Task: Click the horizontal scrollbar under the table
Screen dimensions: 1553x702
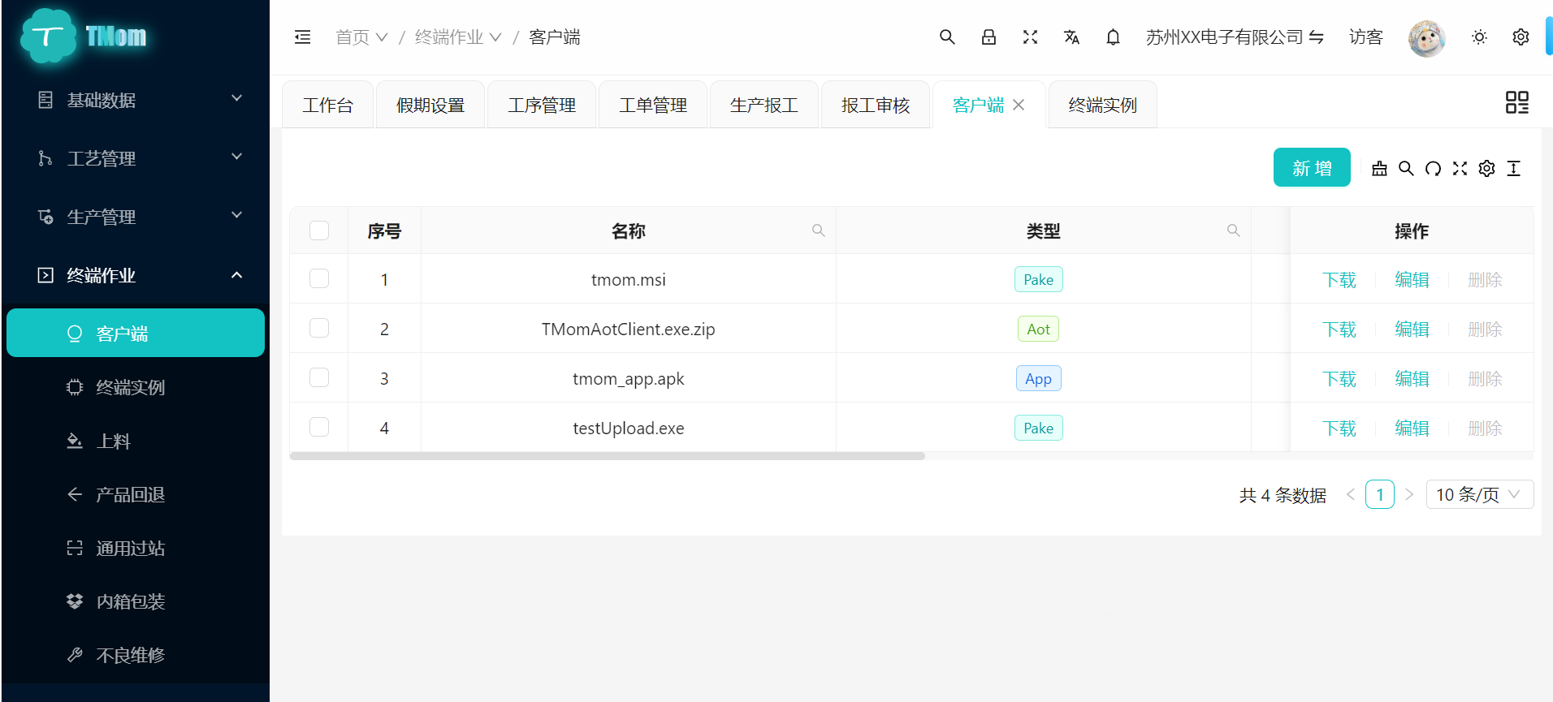Action: [607, 456]
